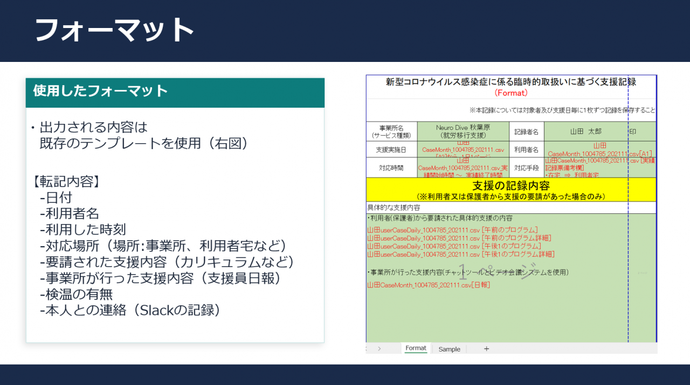
Task: Add a new sheet with the plus button
Action: point(486,349)
